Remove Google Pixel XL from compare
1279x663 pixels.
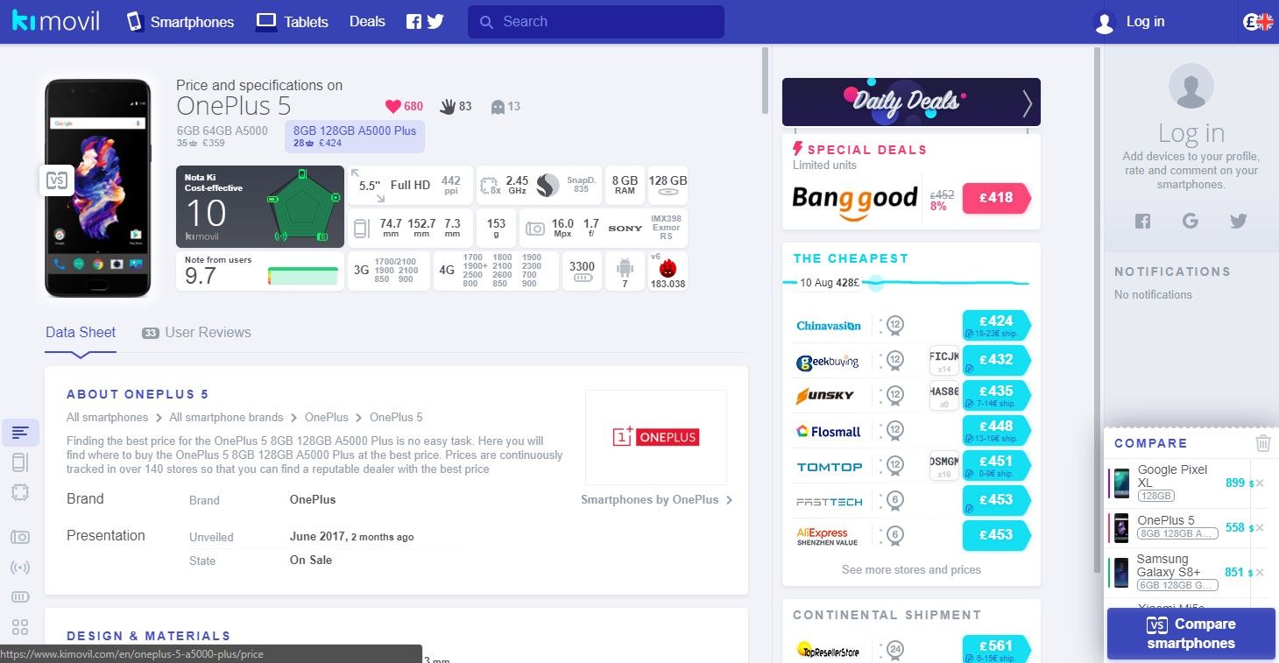coord(1260,483)
